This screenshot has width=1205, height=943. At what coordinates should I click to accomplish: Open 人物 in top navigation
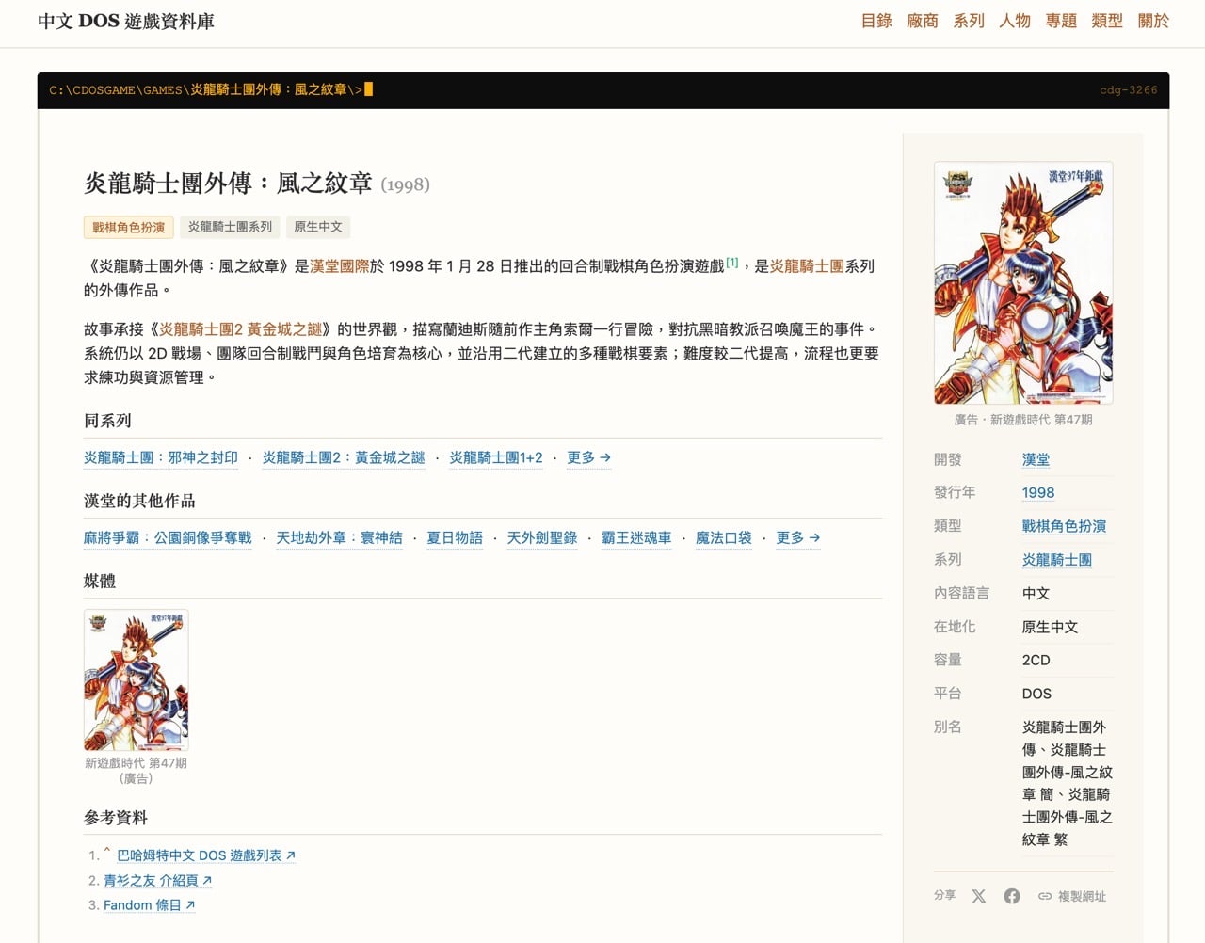click(1015, 21)
